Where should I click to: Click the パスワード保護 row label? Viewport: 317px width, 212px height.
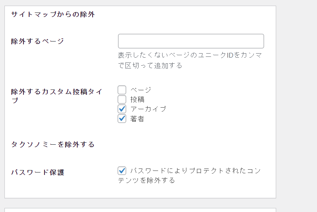coord(38,173)
